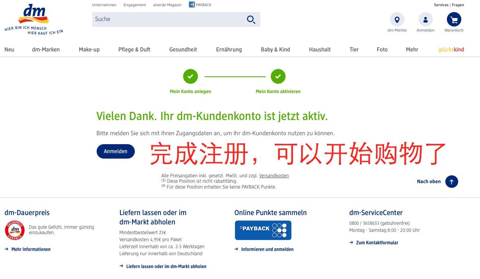
Task: Open the glückskind link
Action: pos(451,49)
